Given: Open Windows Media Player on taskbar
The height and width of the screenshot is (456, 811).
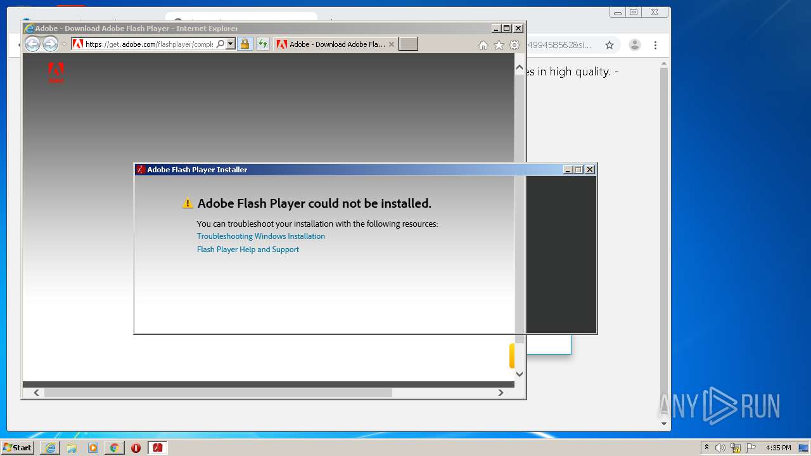Looking at the screenshot, I should pos(93,448).
